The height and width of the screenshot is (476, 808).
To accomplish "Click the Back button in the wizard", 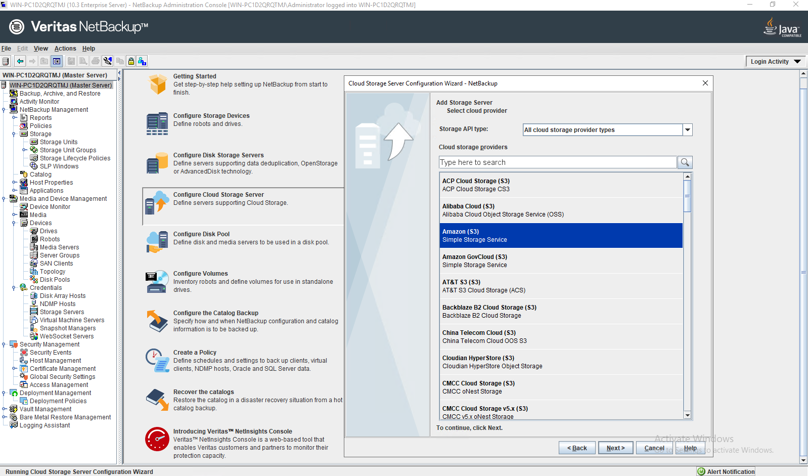I will pos(577,448).
